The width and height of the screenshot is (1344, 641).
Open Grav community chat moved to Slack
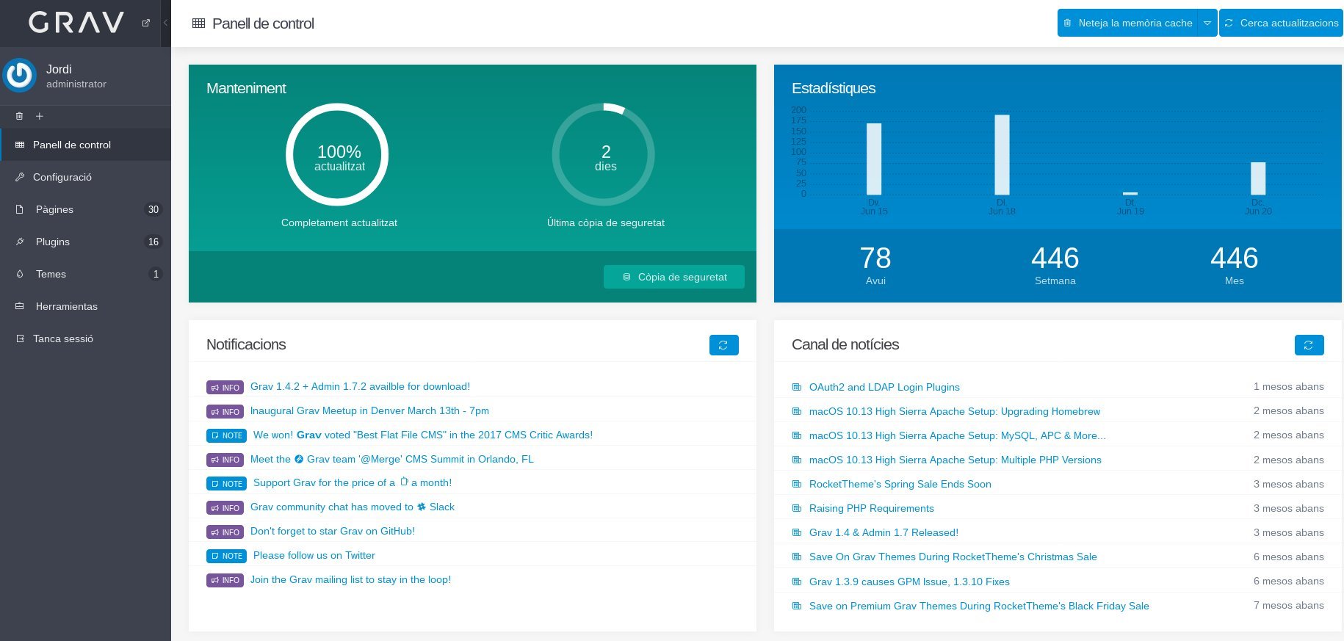353,507
